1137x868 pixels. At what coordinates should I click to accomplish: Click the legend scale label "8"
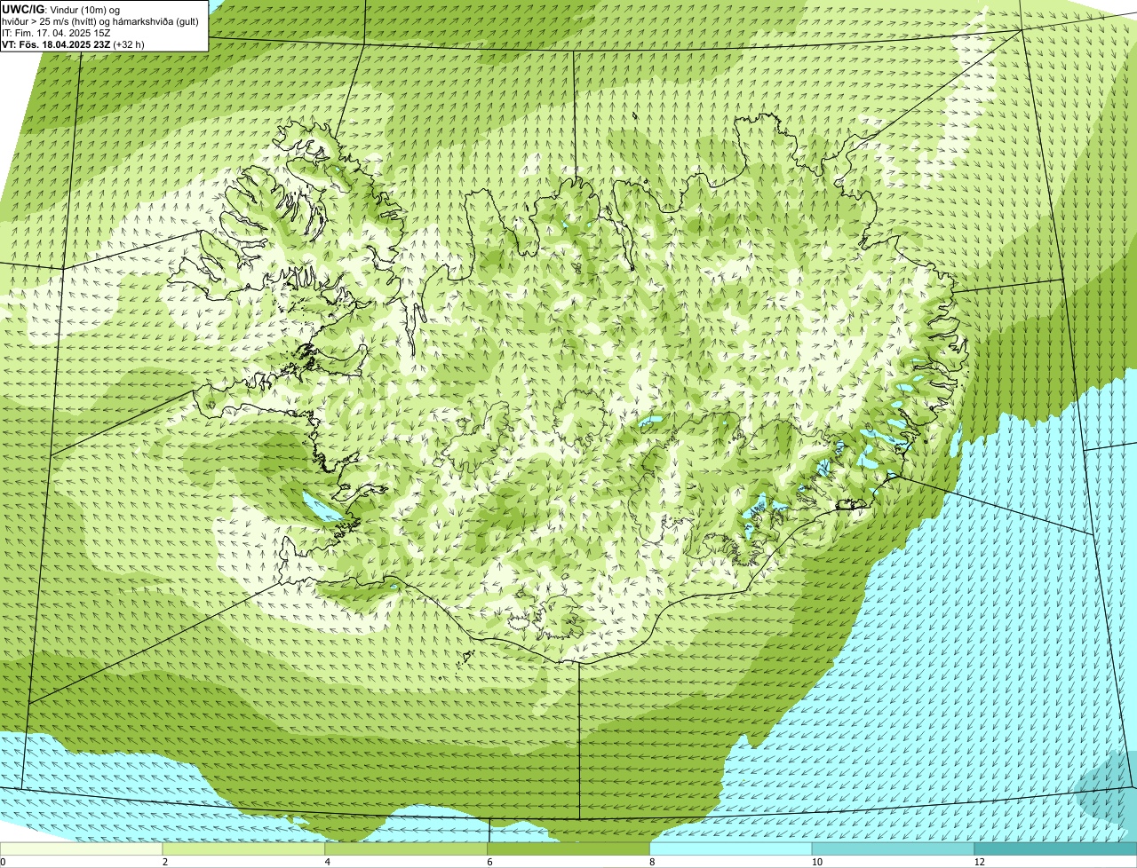coord(652,862)
